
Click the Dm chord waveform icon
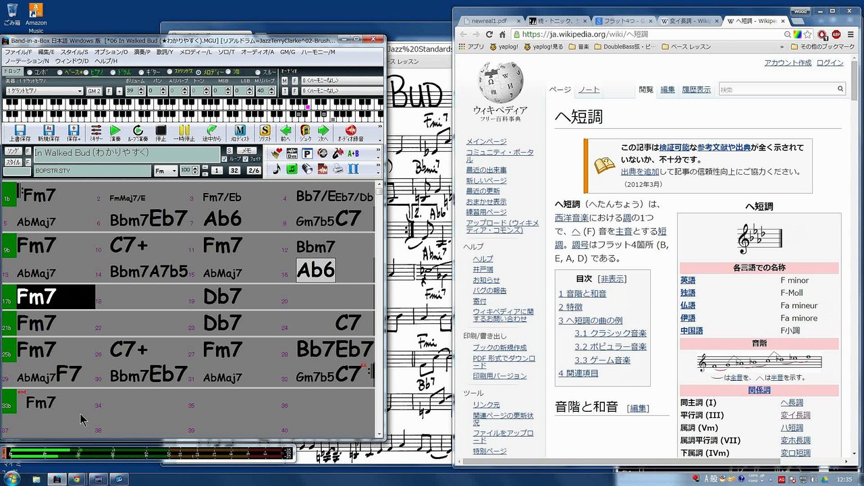click(292, 153)
